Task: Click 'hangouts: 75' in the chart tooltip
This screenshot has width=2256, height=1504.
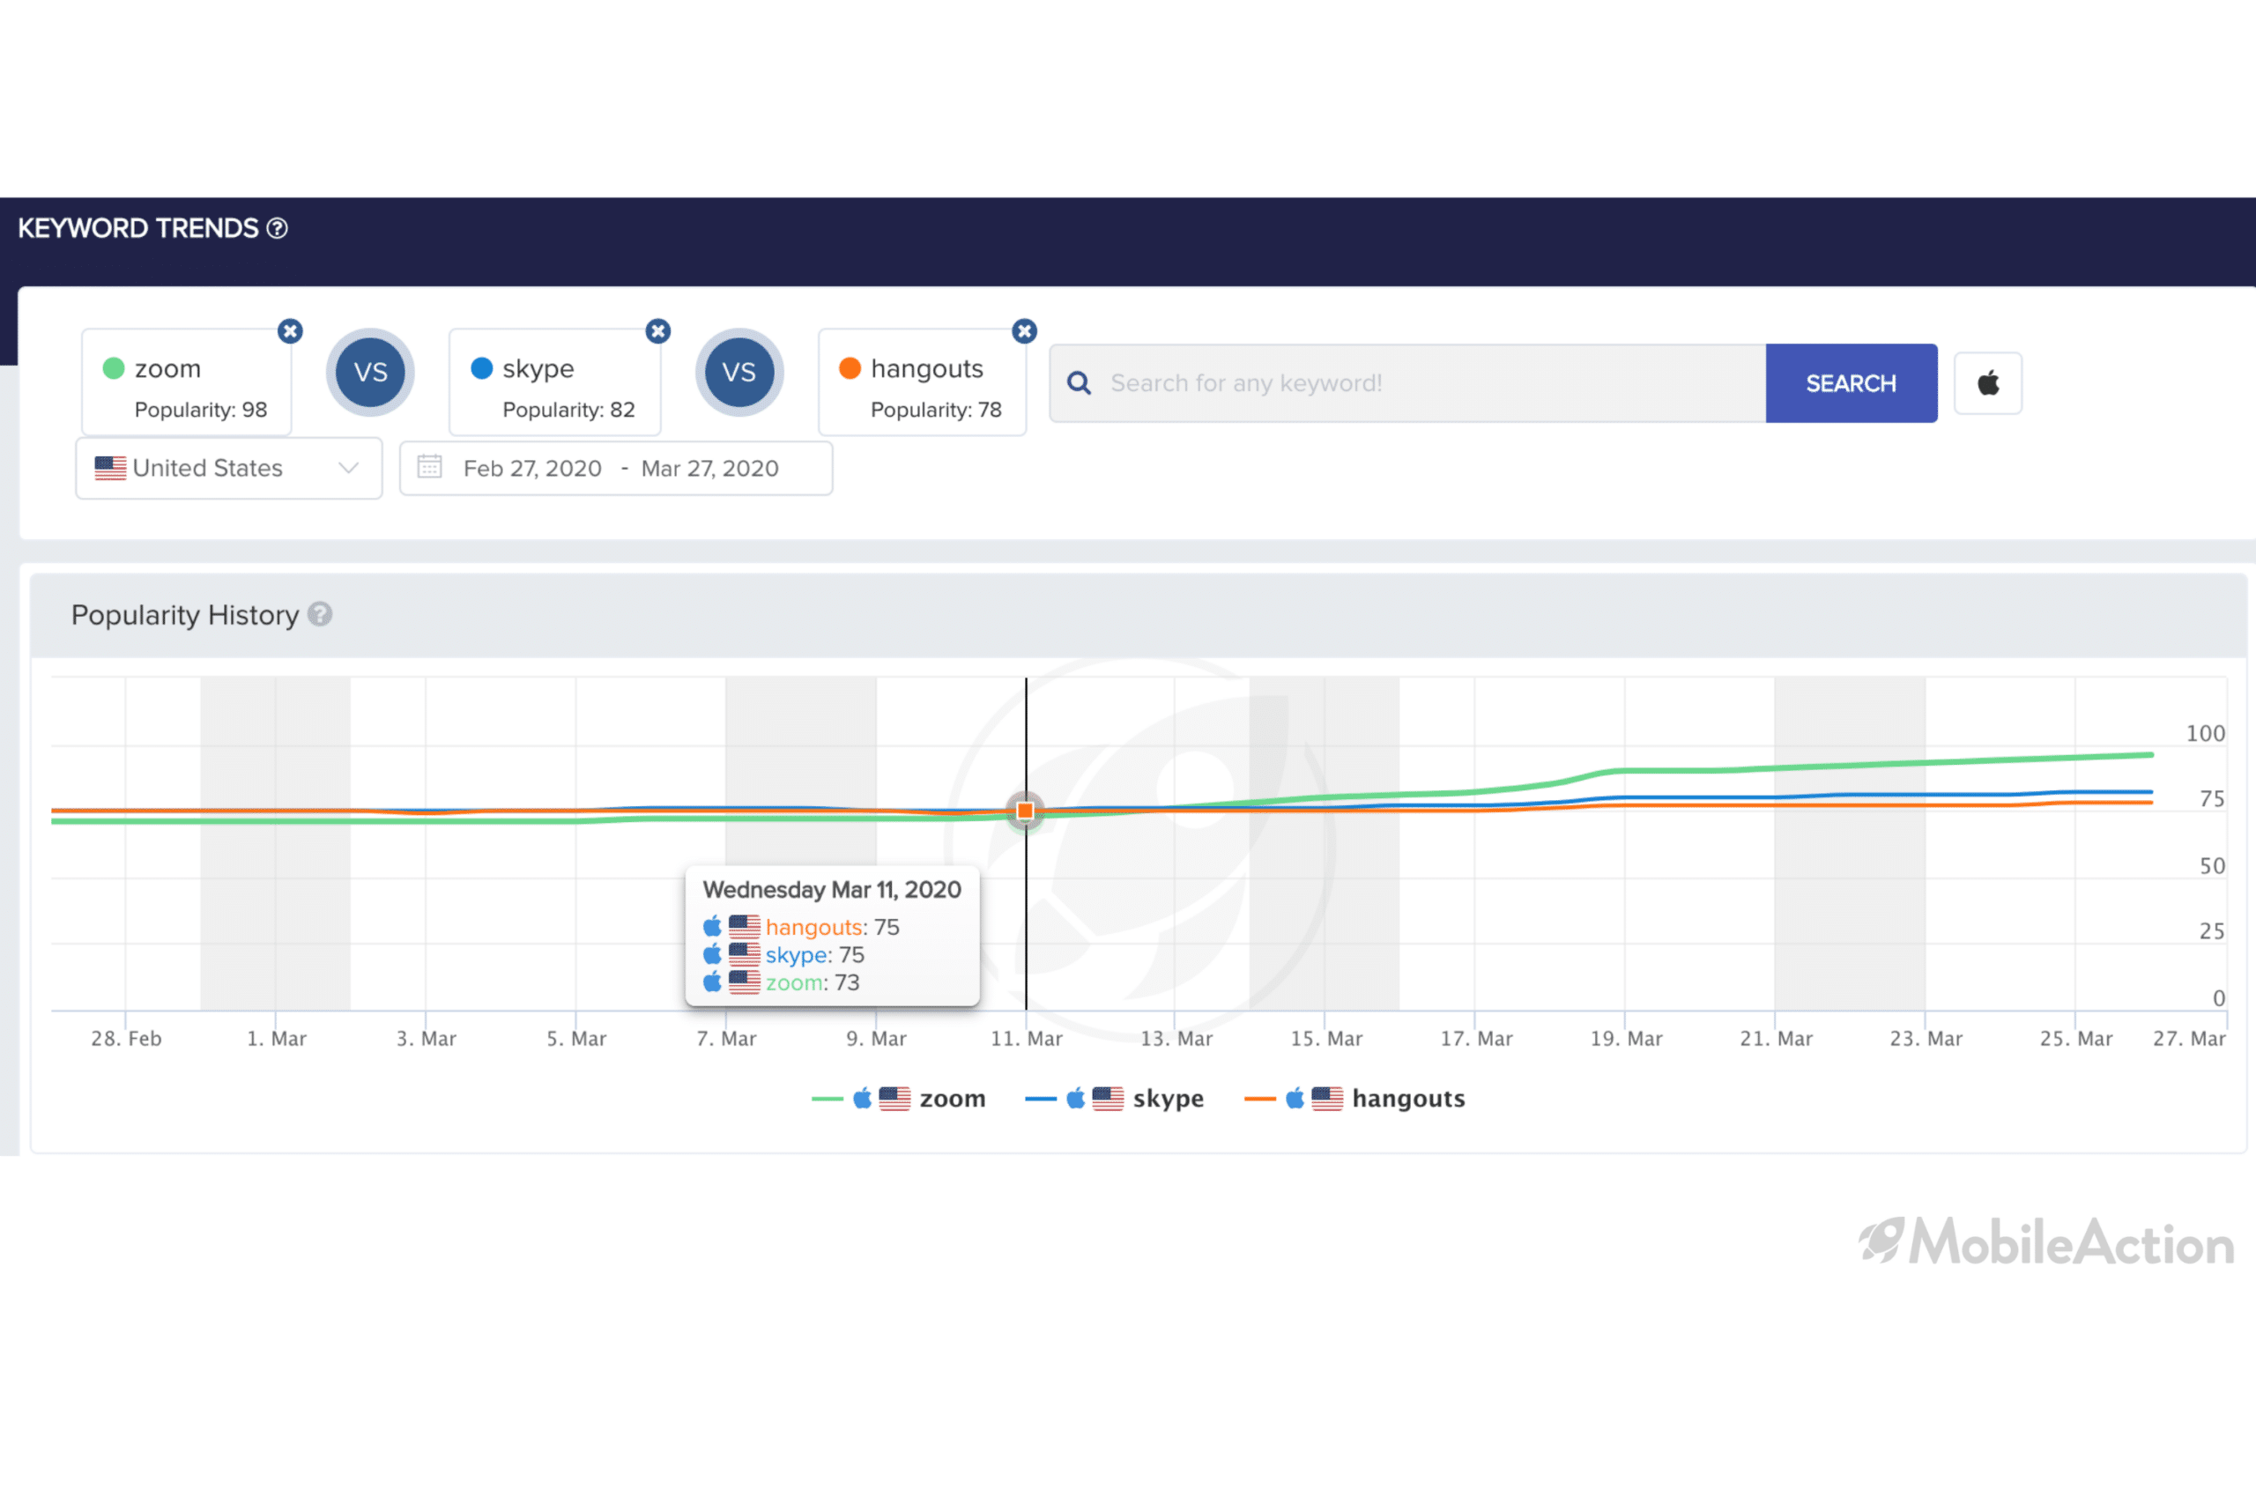Action: (833, 928)
